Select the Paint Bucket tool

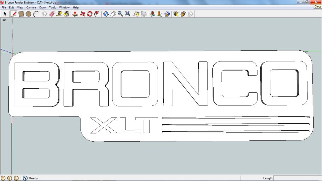(66, 14)
